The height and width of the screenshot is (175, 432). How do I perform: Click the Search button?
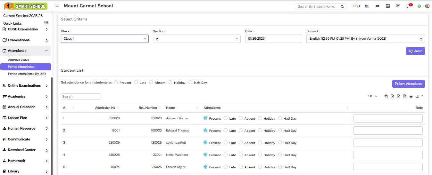[x=415, y=51]
